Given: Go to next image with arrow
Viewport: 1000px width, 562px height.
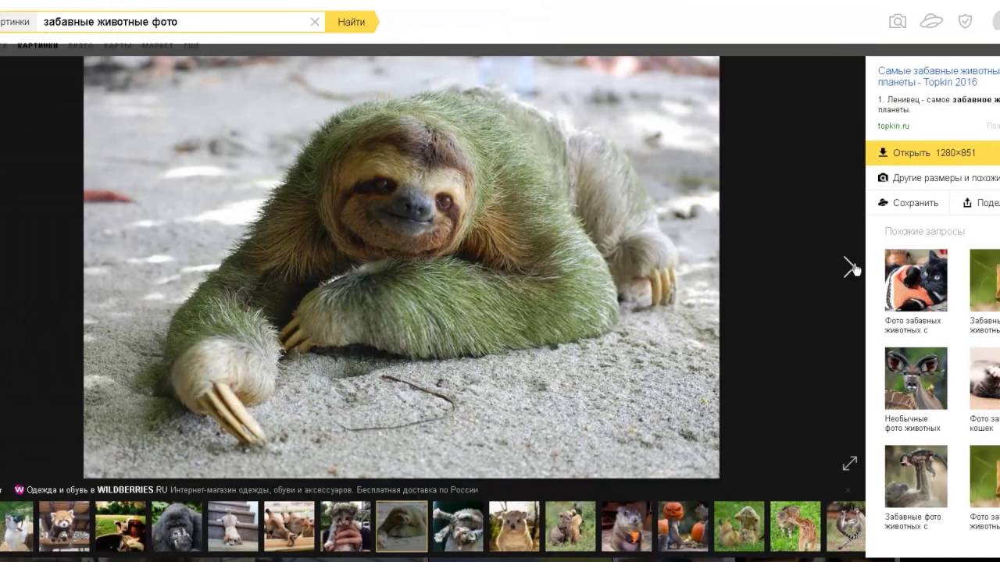Looking at the screenshot, I should [850, 266].
